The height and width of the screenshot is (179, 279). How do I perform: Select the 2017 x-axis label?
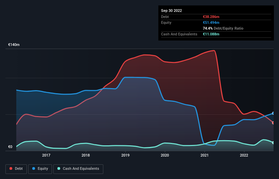(x=46, y=155)
